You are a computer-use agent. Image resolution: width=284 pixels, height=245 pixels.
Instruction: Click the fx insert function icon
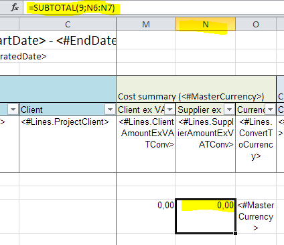click(15, 7)
